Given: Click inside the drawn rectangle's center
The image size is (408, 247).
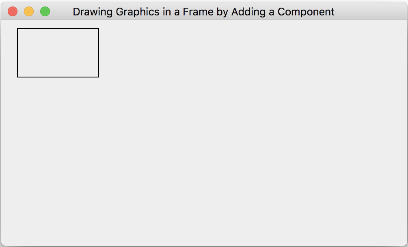Looking at the screenshot, I should (58, 53).
